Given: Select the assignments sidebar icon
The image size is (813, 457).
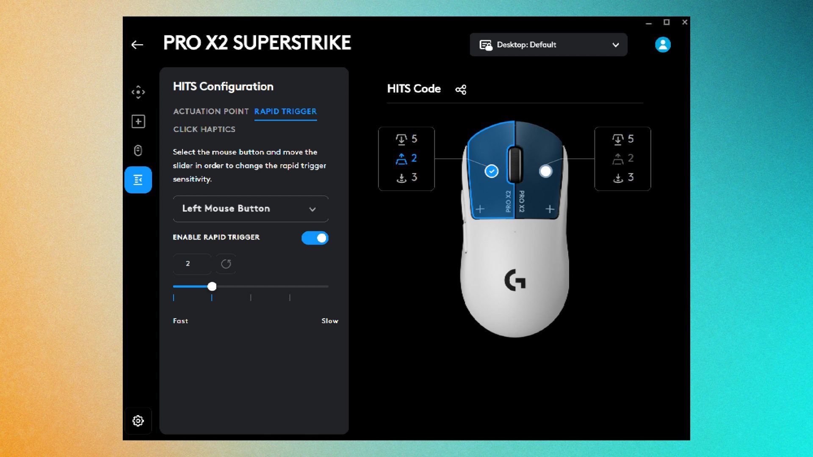Looking at the screenshot, I should [138, 121].
